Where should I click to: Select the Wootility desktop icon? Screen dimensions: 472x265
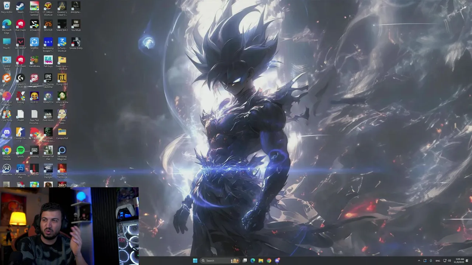click(34, 152)
